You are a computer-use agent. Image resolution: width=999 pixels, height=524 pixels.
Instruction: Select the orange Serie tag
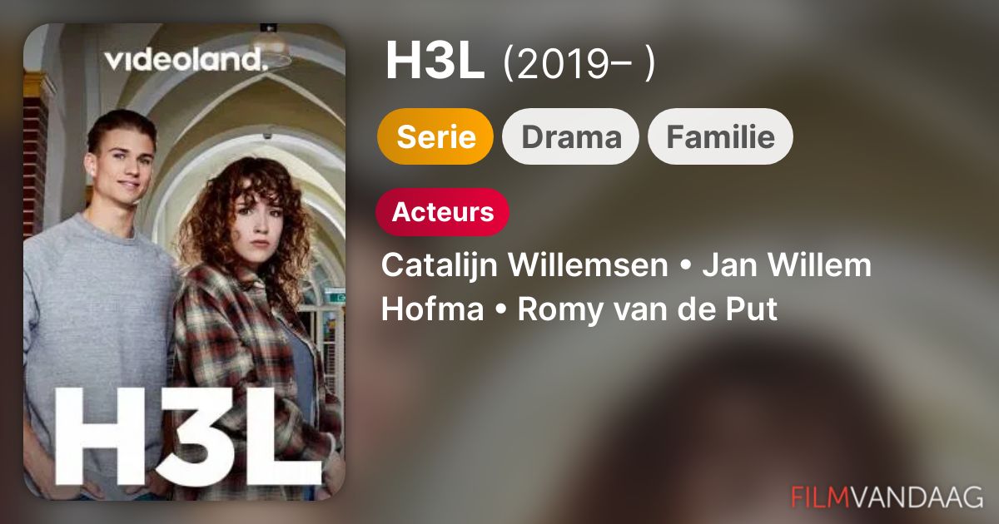(x=435, y=136)
